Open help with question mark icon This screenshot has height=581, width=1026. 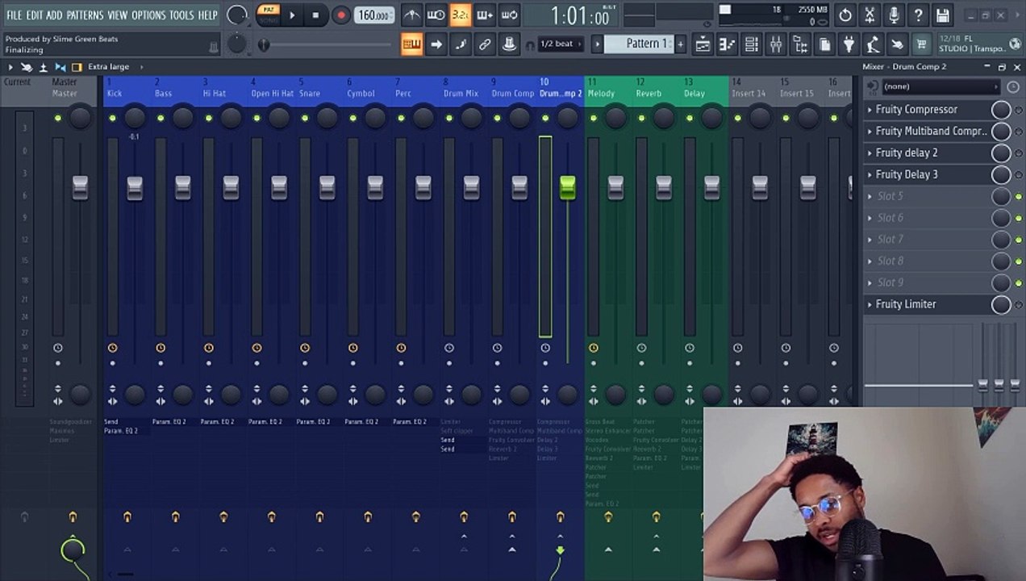(x=918, y=15)
